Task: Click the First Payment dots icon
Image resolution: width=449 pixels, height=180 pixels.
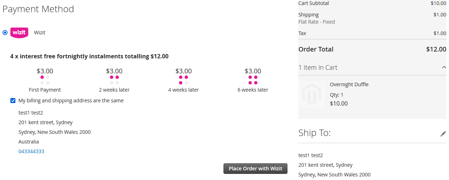Action: point(45,80)
